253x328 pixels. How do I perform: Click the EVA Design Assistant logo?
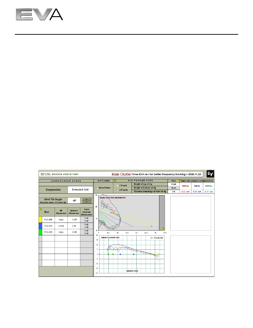coord(60,174)
